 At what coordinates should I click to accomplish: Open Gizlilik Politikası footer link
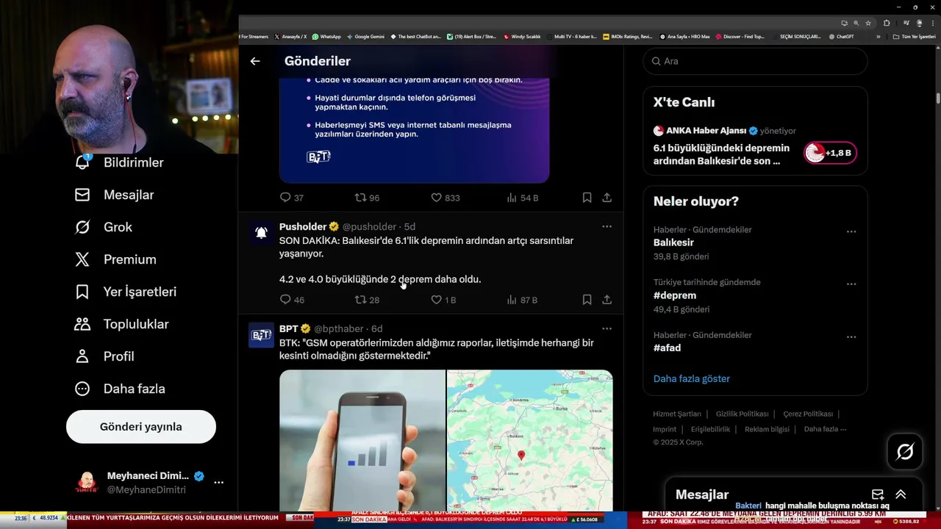click(x=743, y=414)
